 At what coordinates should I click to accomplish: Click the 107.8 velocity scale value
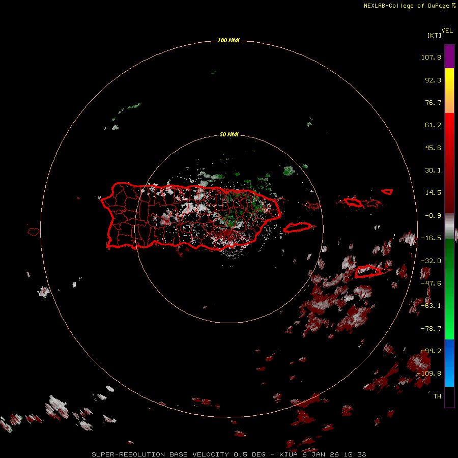click(x=431, y=57)
